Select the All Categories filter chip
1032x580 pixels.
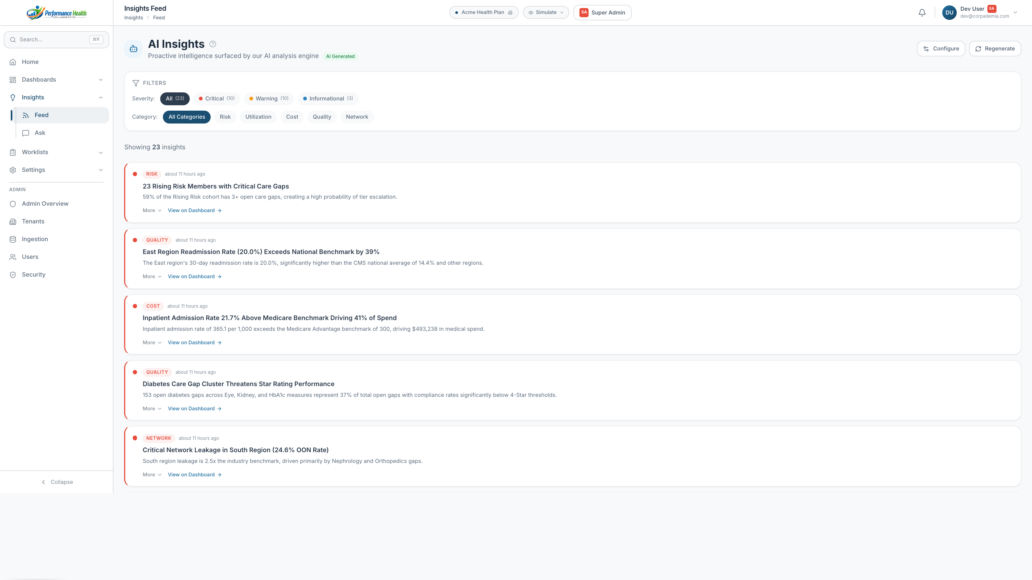187,117
